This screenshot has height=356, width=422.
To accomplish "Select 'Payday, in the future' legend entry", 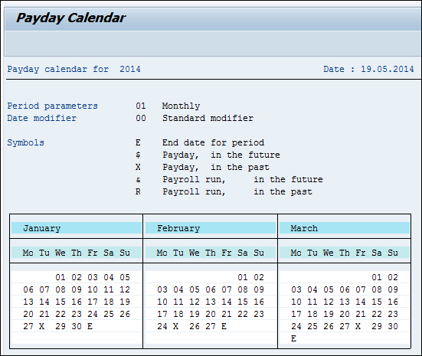I will pyautogui.click(x=221, y=155).
